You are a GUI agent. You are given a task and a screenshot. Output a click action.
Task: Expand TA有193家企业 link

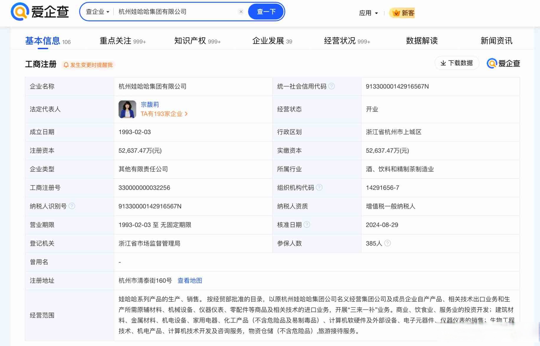point(164,114)
